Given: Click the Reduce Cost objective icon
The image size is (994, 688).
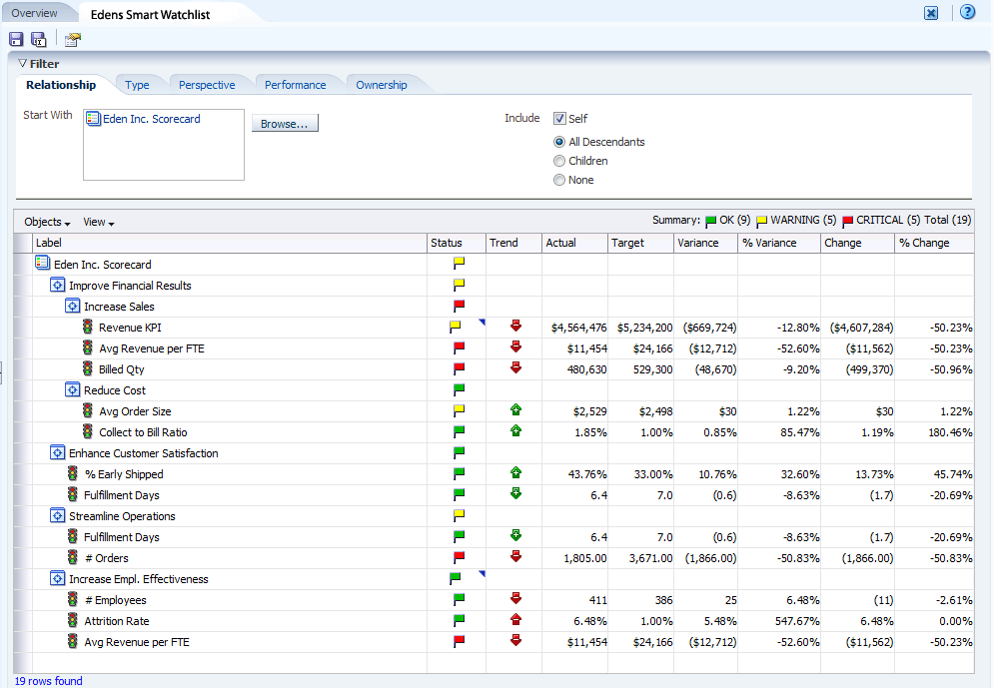Looking at the screenshot, I should coord(73,390).
